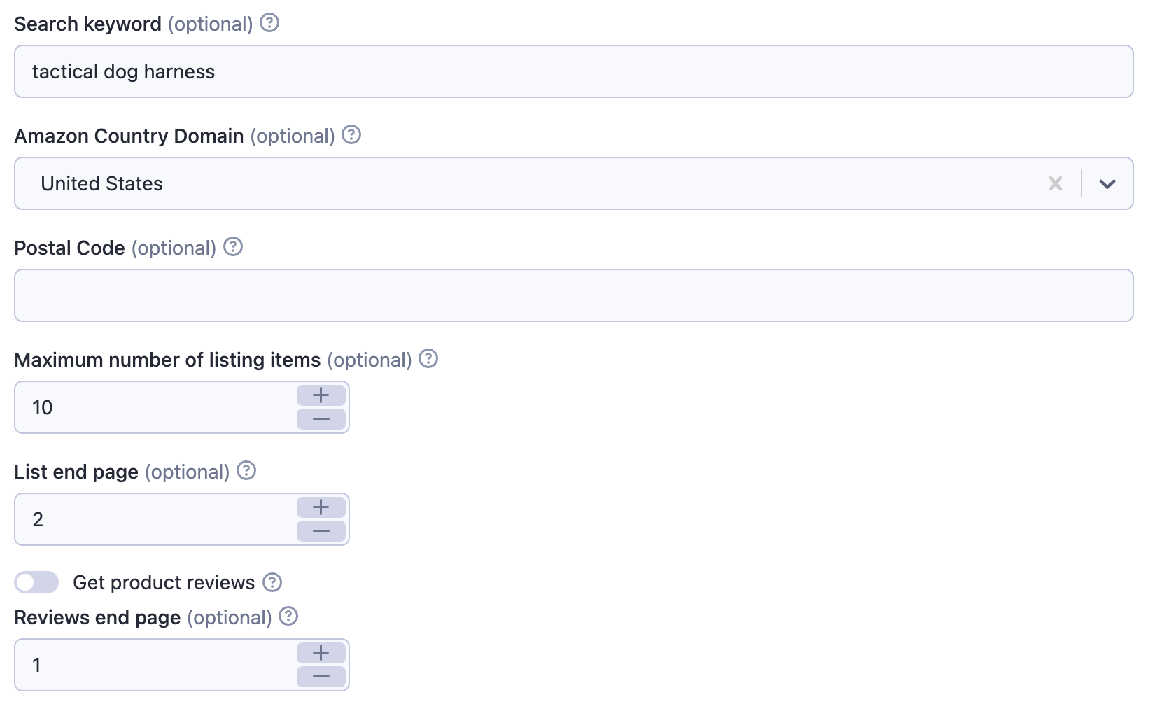Focus the empty Postal Code field
Image resolution: width=1155 pixels, height=704 pixels.
click(x=573, y=295)
